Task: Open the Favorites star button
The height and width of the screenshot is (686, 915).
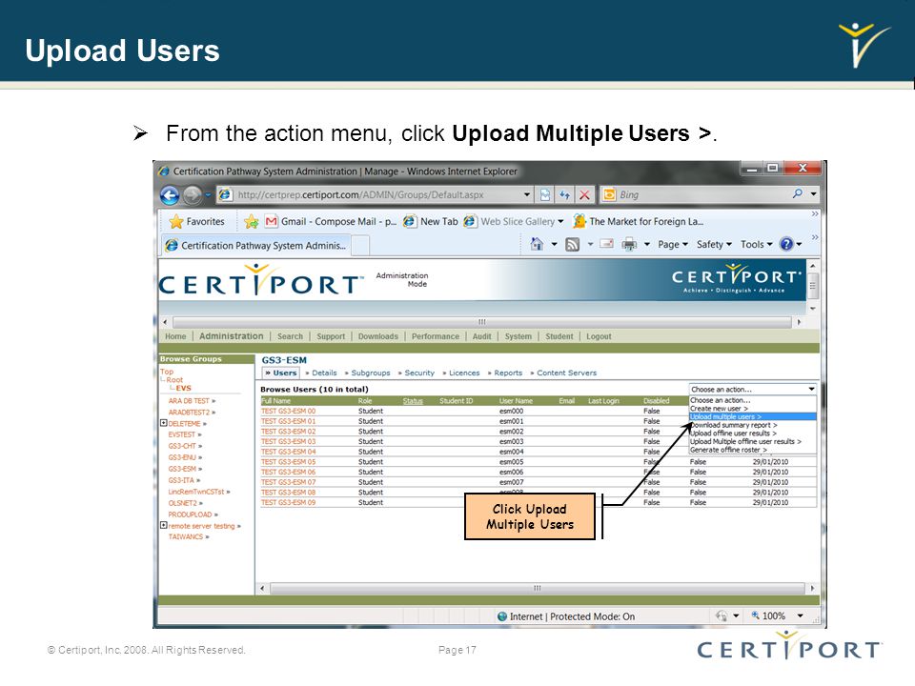Action: (196, 222)
